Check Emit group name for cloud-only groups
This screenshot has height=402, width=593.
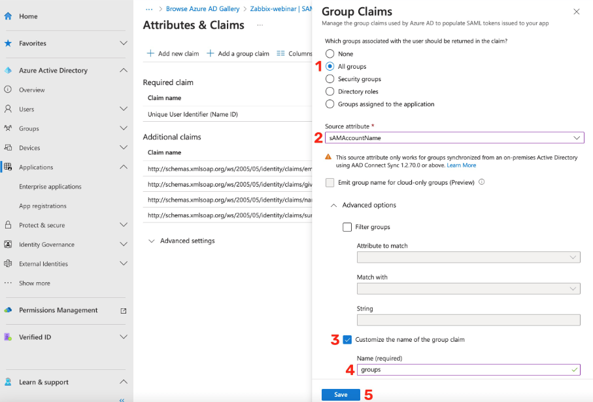(330, 183)
